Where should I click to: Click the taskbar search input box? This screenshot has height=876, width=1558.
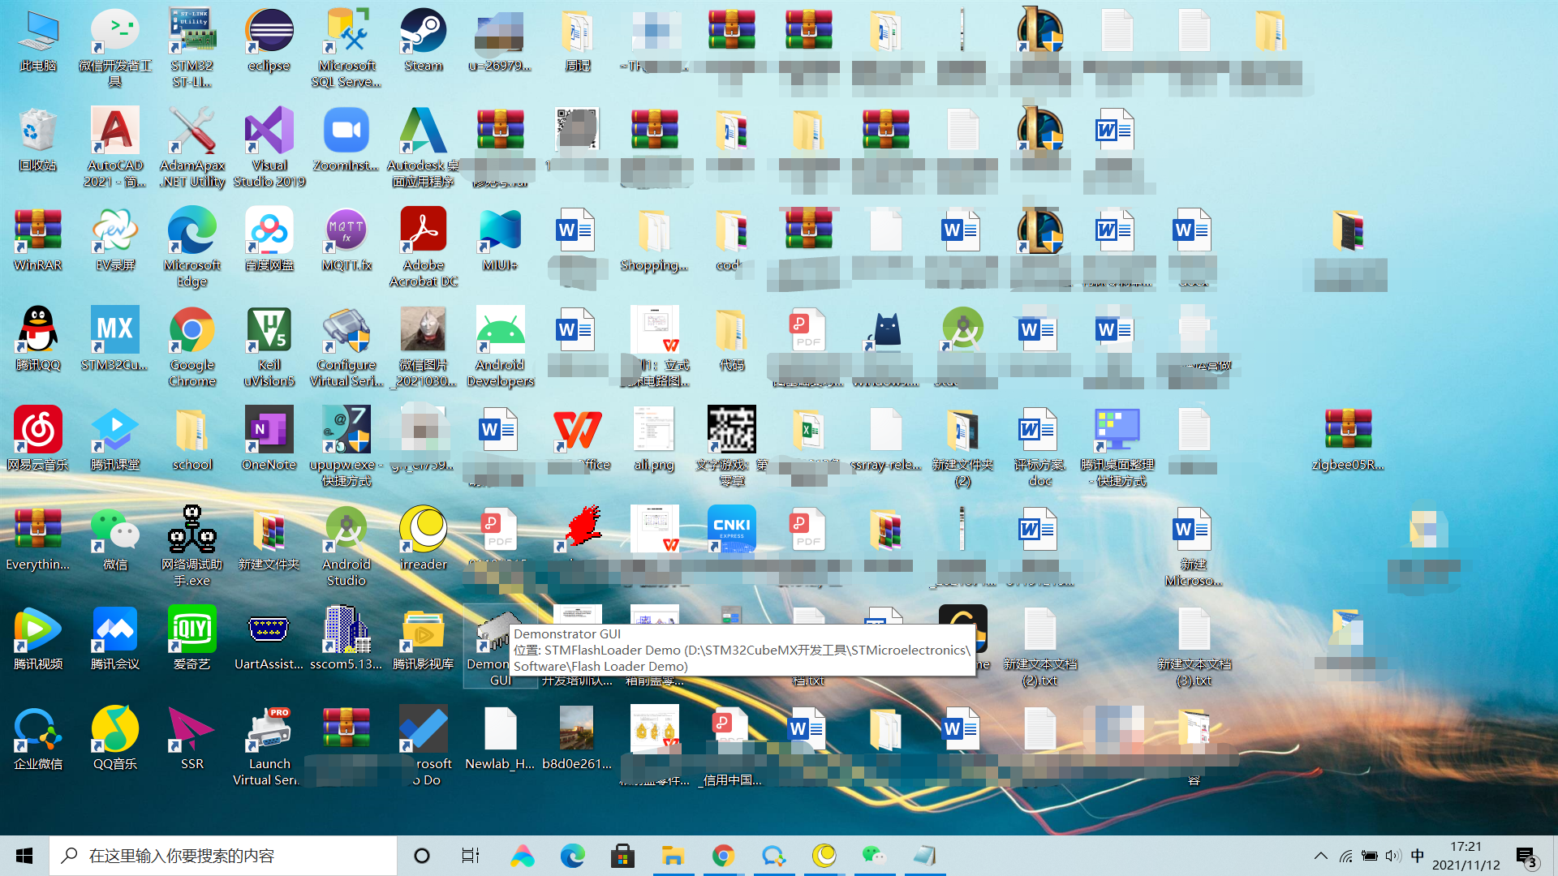[223, 856]
